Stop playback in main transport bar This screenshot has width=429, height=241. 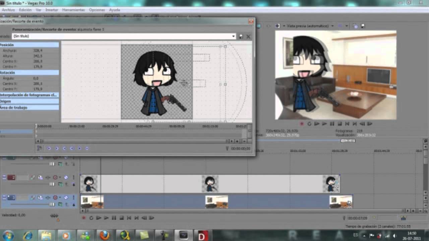click(x=122, y=218)
